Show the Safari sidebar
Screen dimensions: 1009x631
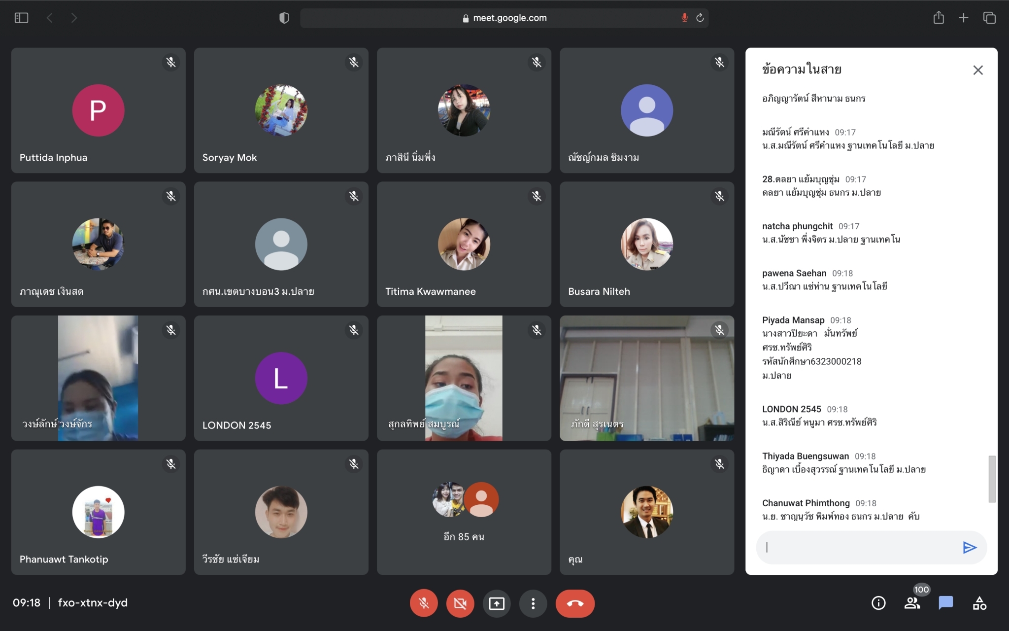click(x=22, y=18)
